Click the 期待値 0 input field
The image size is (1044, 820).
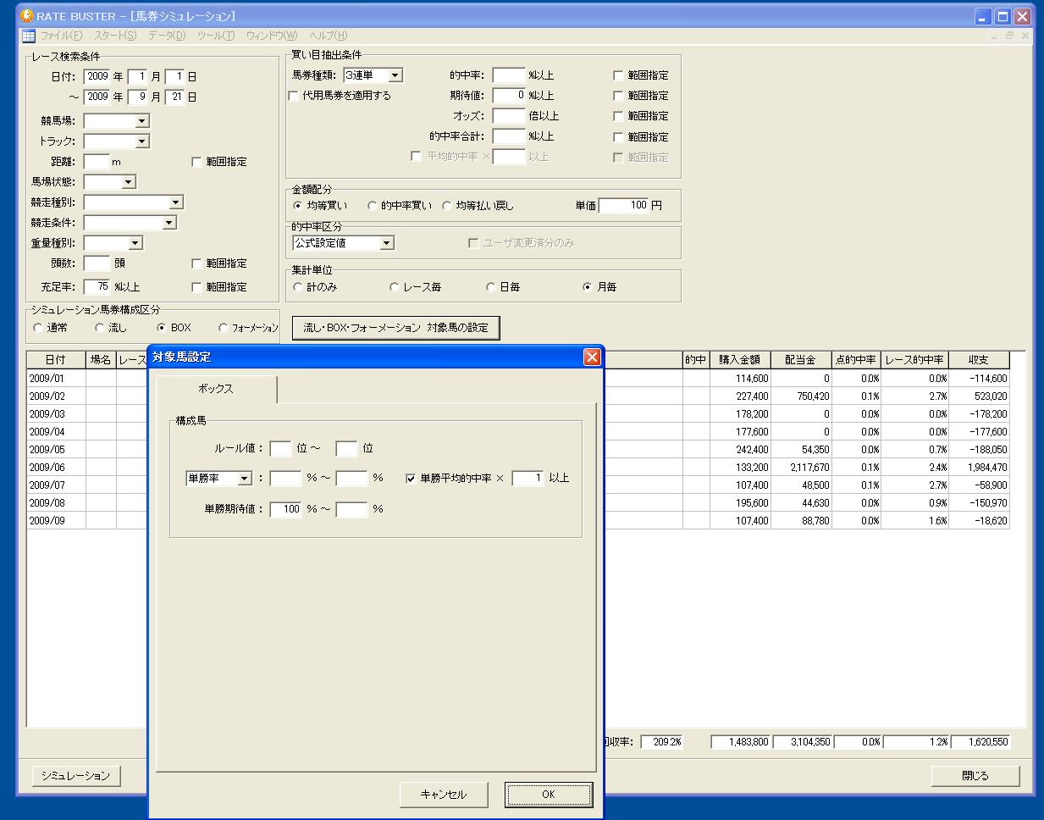click(509, 96)
